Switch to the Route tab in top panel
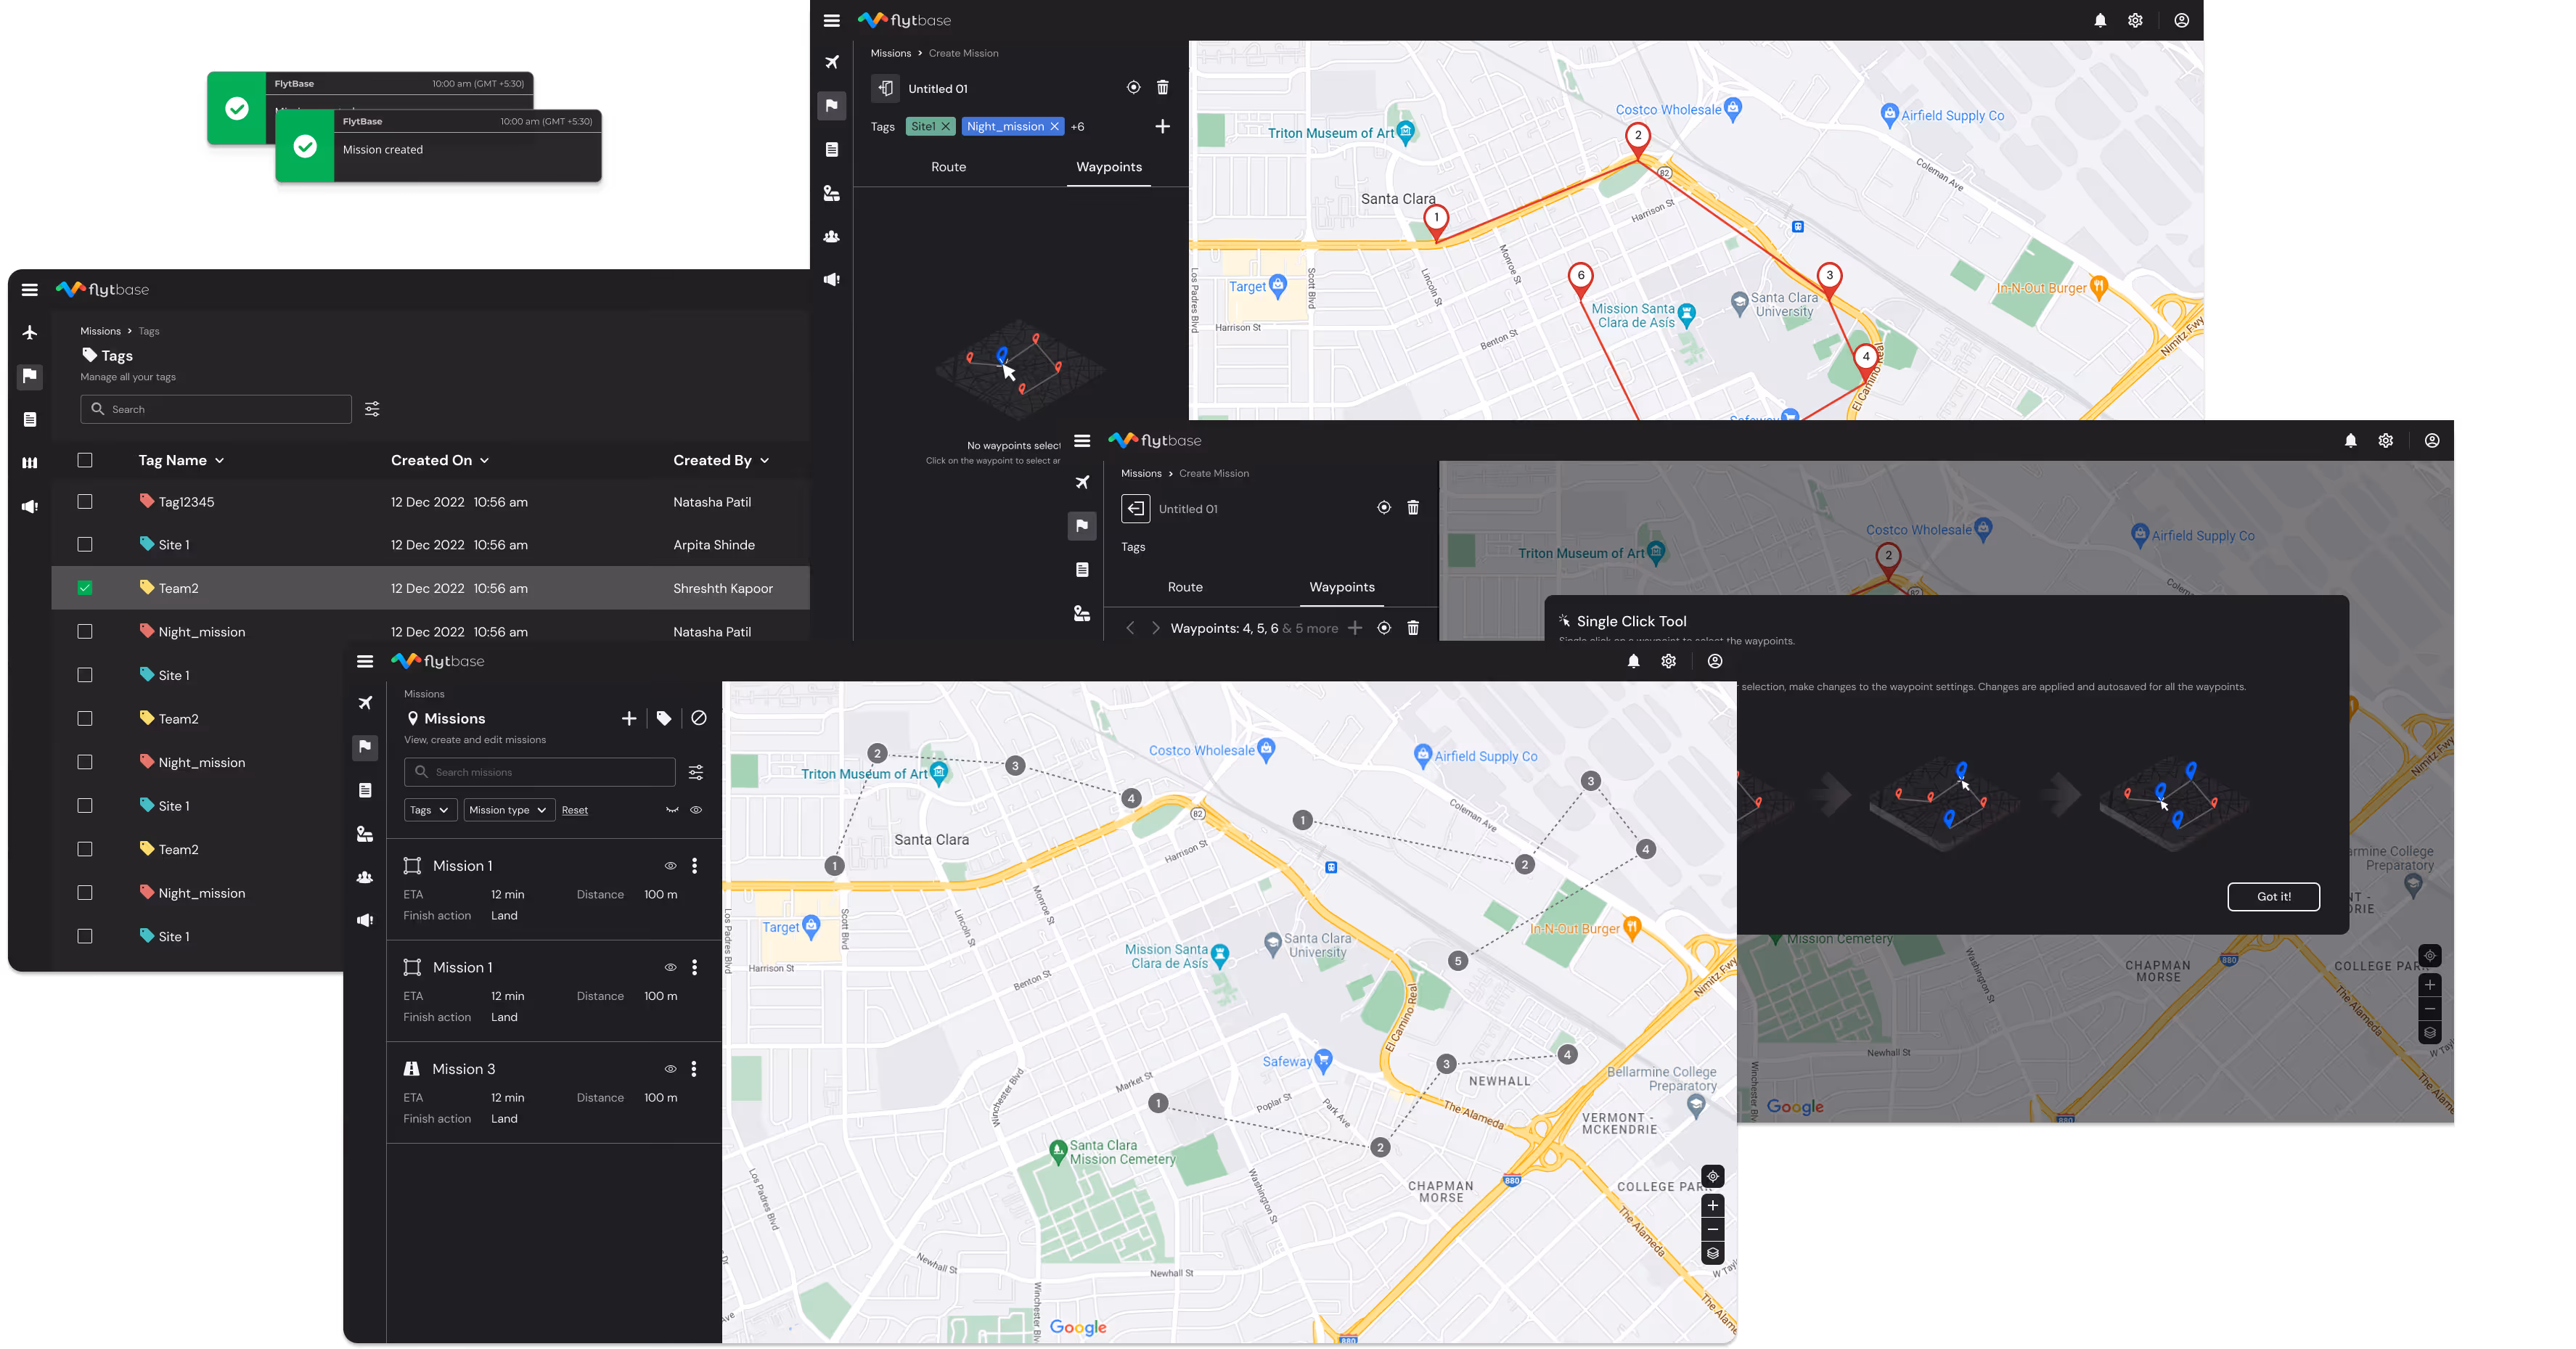 (x=948, y=167)
